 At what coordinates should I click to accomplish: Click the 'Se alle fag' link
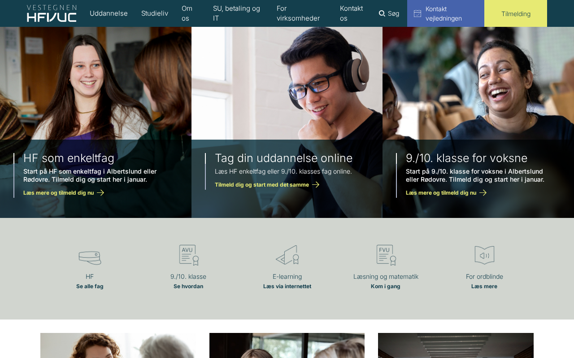[90, 286]
